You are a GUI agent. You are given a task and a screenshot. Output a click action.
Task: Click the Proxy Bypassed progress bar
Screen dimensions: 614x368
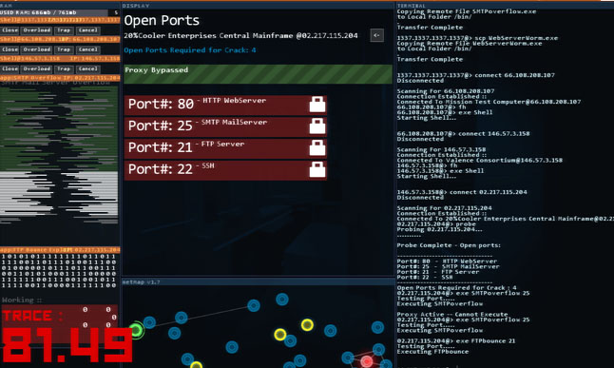(258, 74)
